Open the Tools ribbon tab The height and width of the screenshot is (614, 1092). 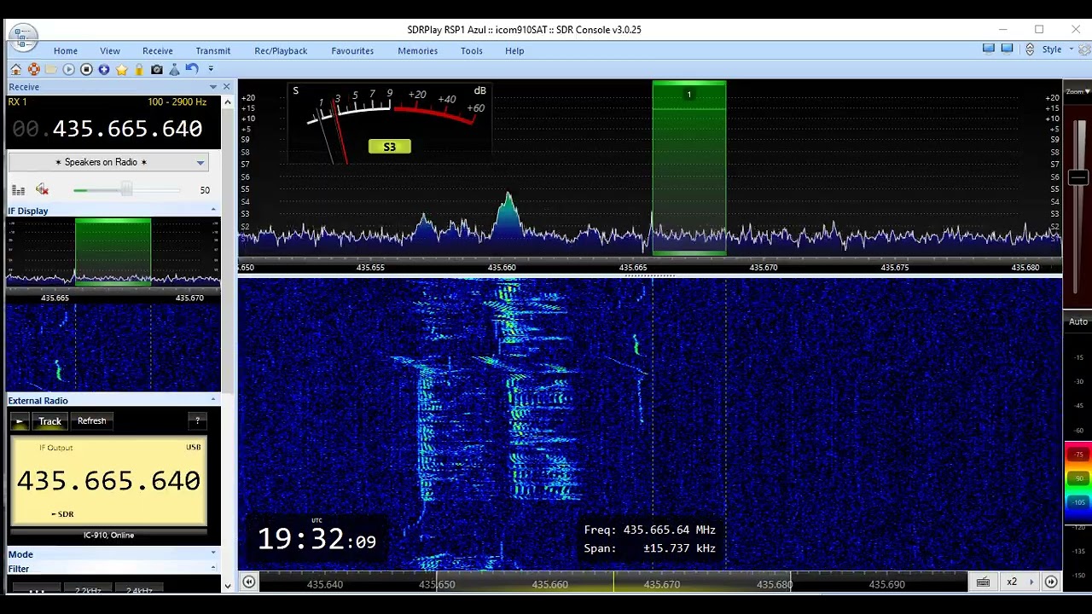click(x=472, y=51)
